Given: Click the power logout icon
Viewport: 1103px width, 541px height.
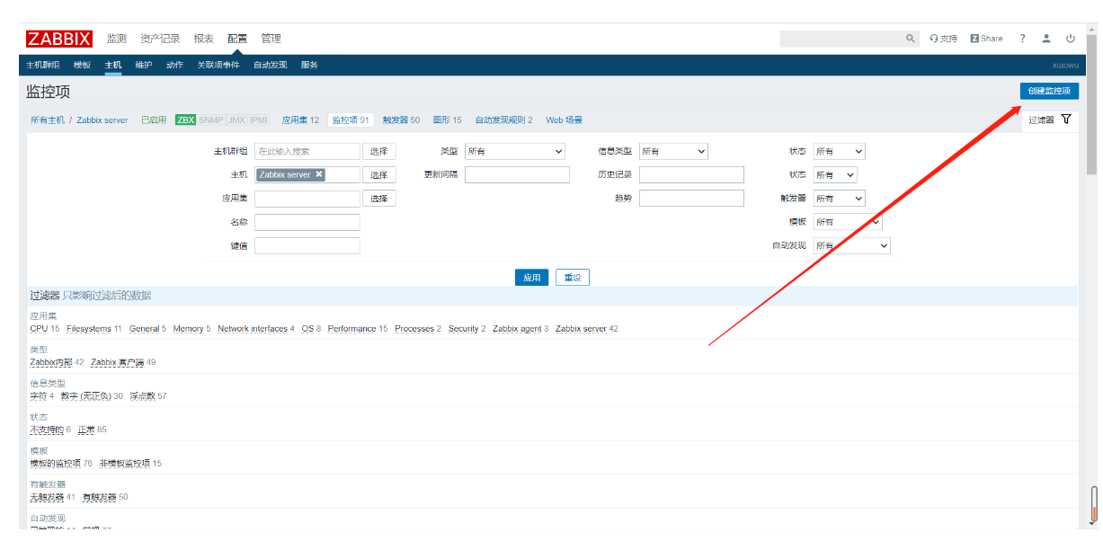Looking at the screenshot, I should pyautogui.click(x=1071, y=39).
